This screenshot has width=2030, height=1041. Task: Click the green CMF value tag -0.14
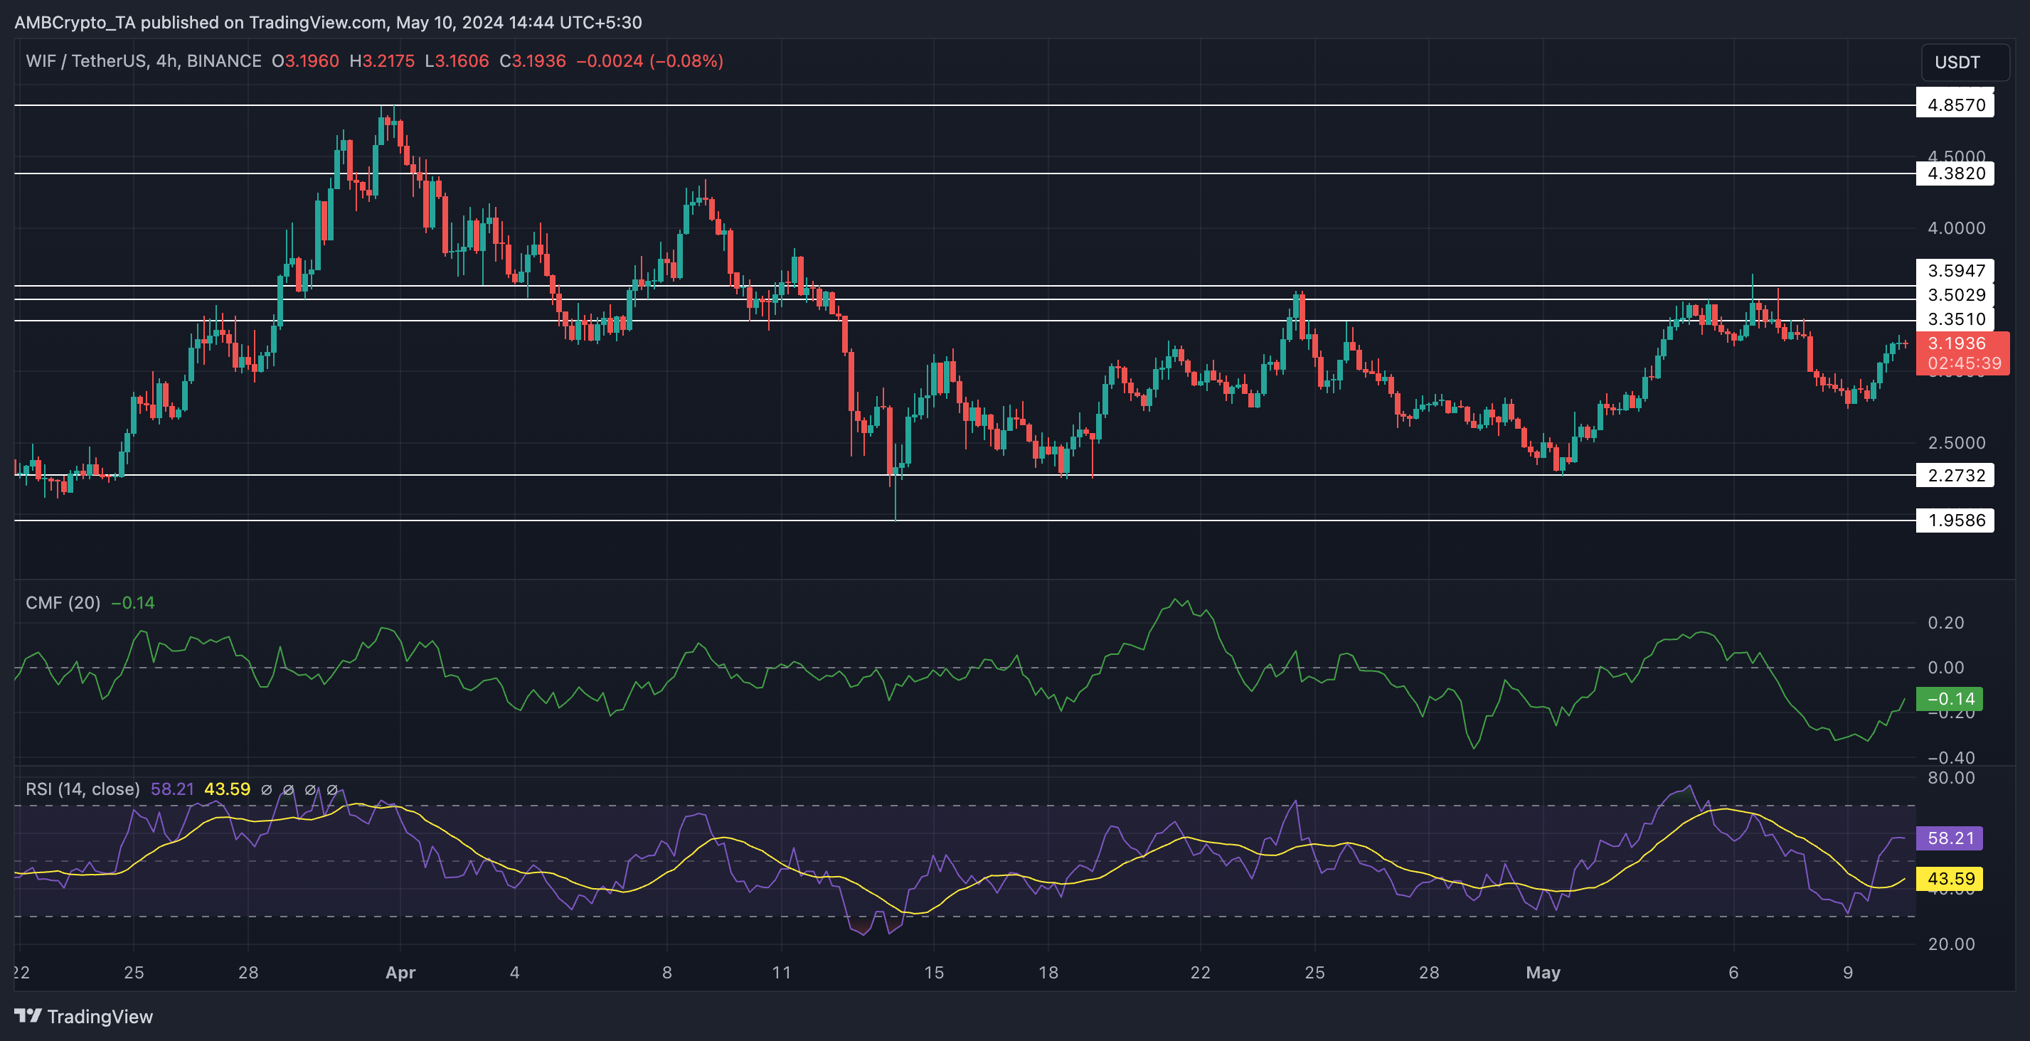pos(1950,699)
